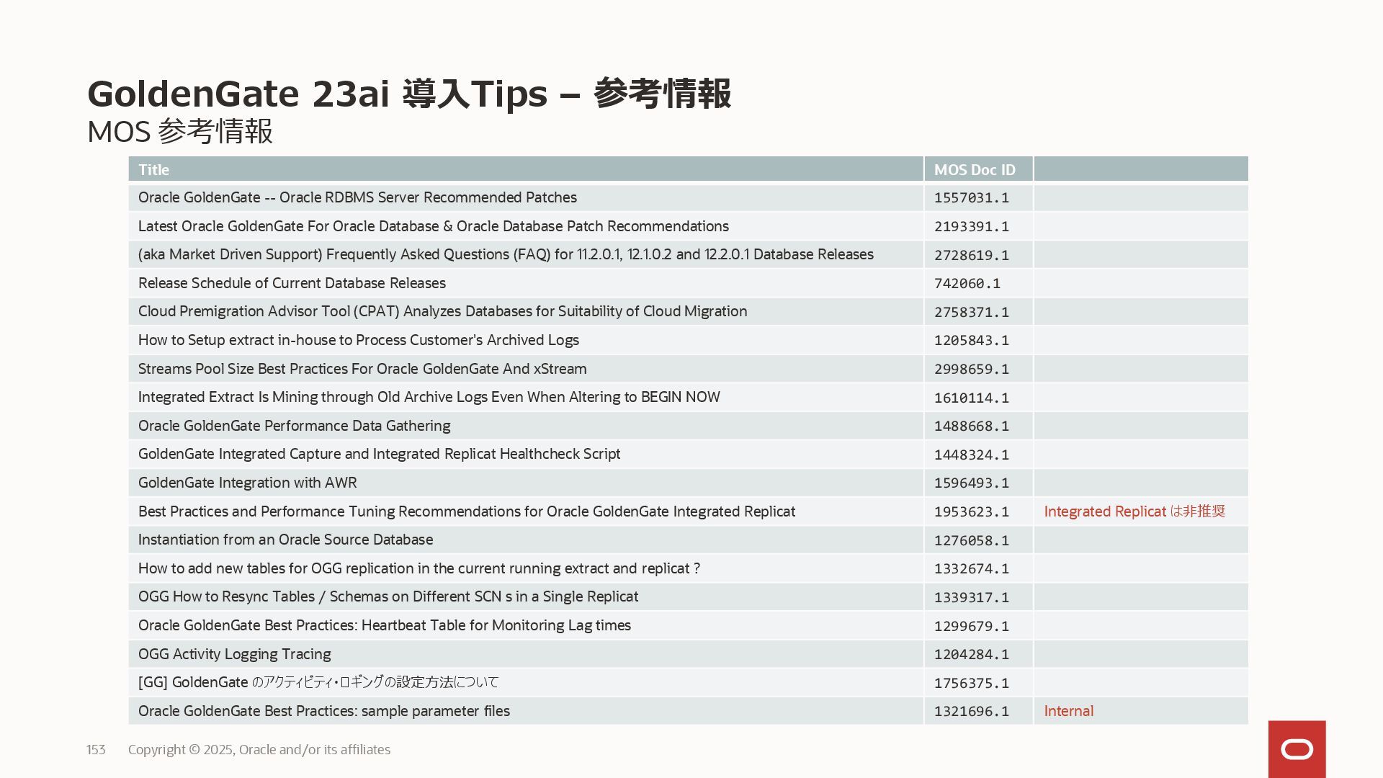This screenshot has width=1383, height=778.
Task: Click slide number 153
Action: 96,750
